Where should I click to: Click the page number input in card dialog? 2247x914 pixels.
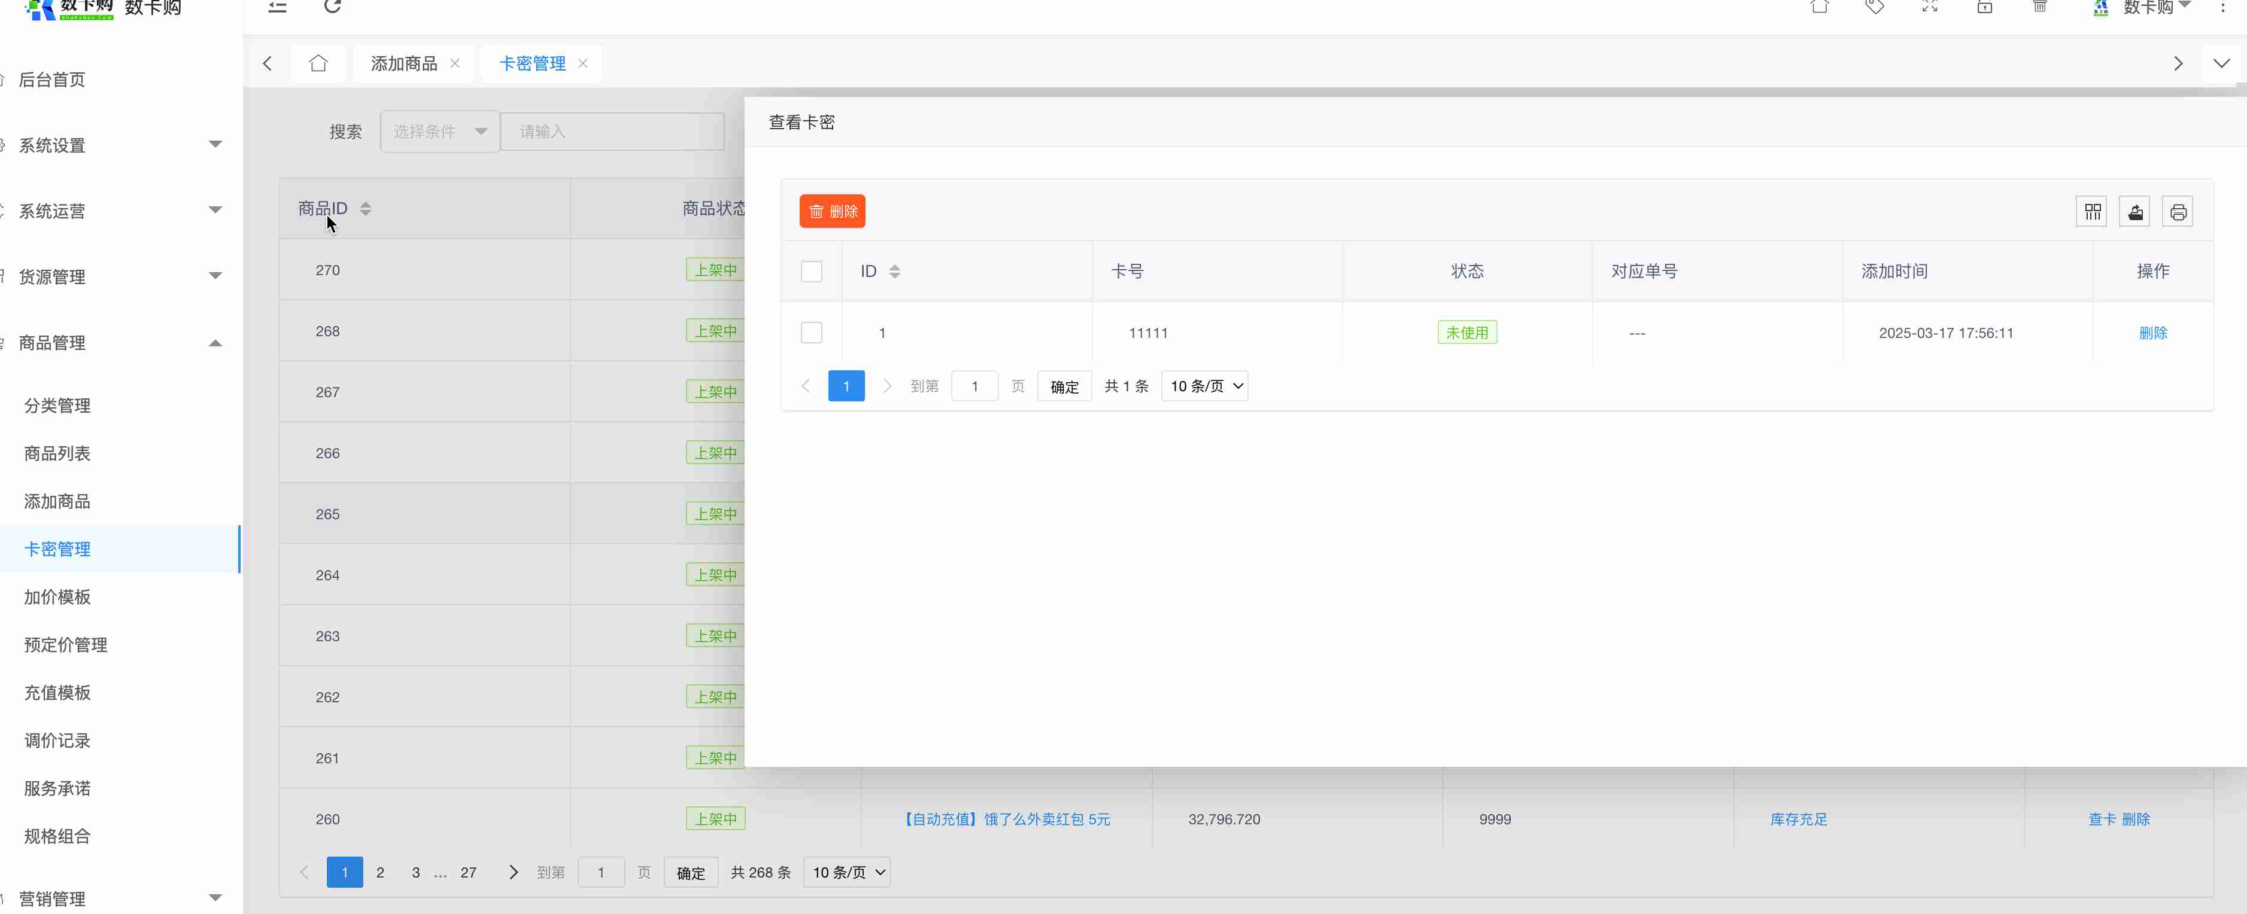tap(974, 386)
